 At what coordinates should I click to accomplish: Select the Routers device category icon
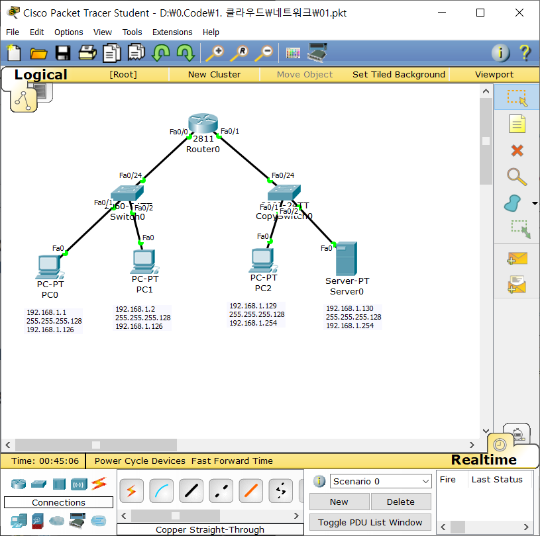19,484
